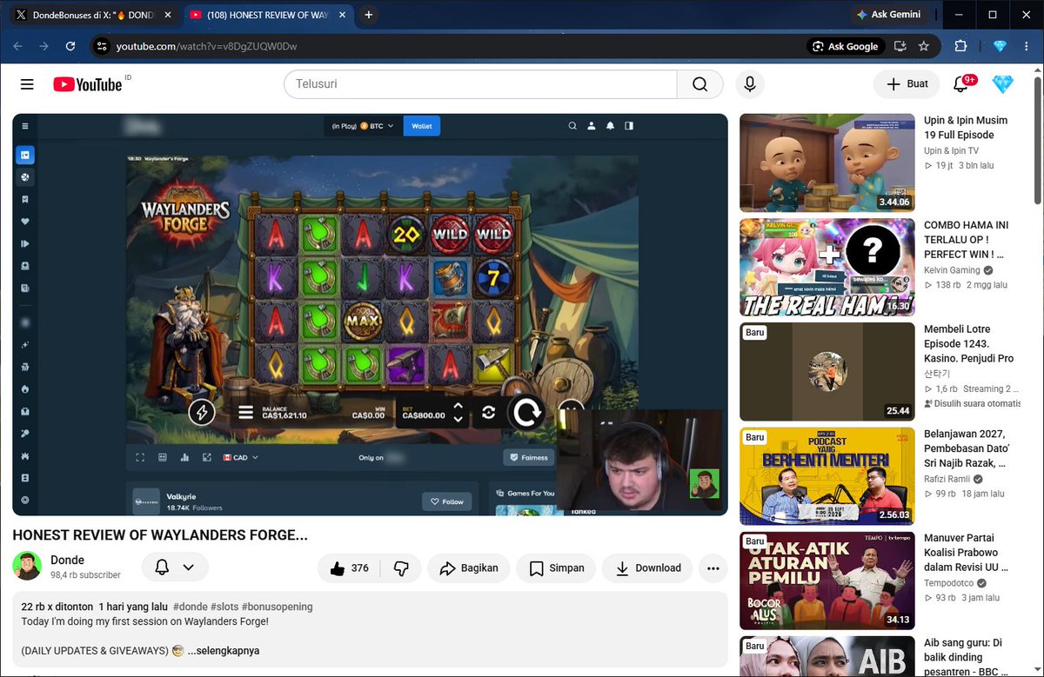This screenshot has height=677, width=1044.
Task: Click the #slots hashtag
Action: (x=224, y=607)
